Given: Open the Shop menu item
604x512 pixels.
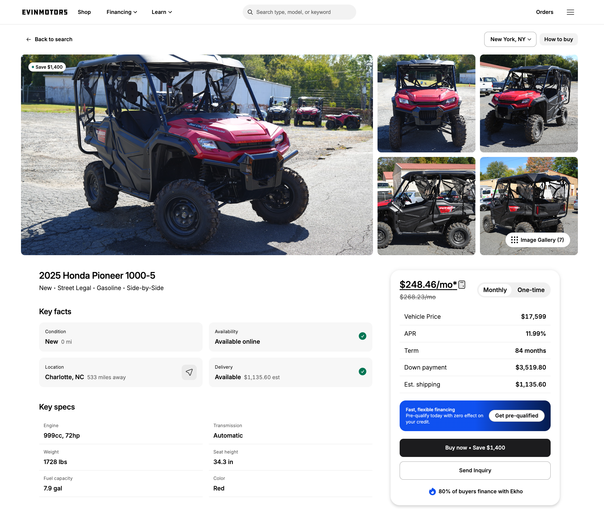Looking at the screenshot, I should (84, 12).
